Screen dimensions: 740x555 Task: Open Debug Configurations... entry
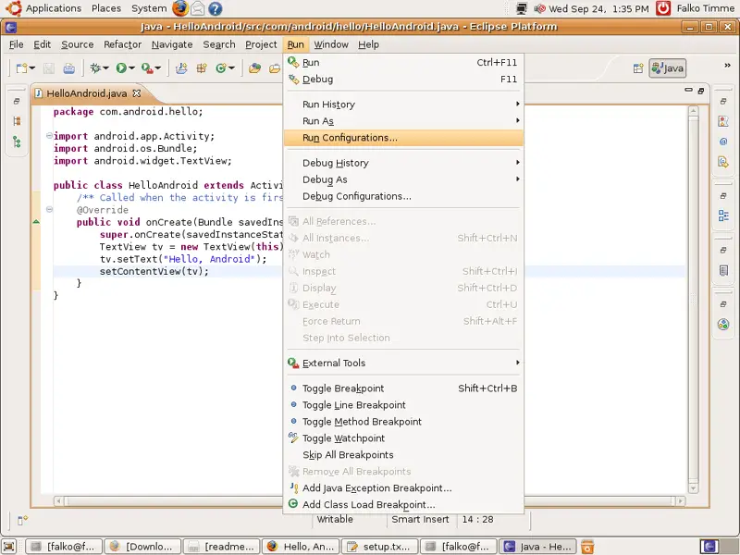pyautogui.click(x=403, y=196)
